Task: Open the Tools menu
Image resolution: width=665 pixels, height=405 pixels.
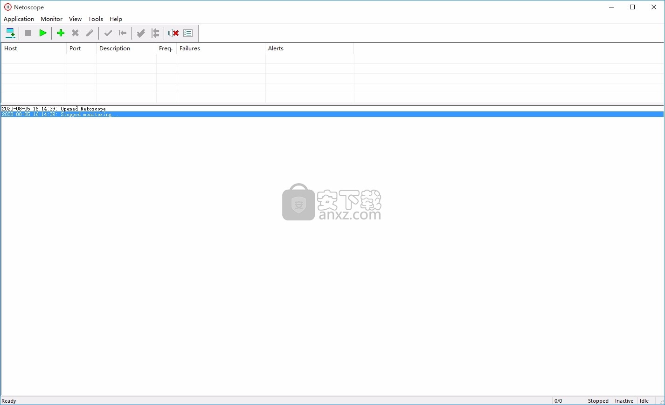Action: pyautogui.click(x=95, y=19)
